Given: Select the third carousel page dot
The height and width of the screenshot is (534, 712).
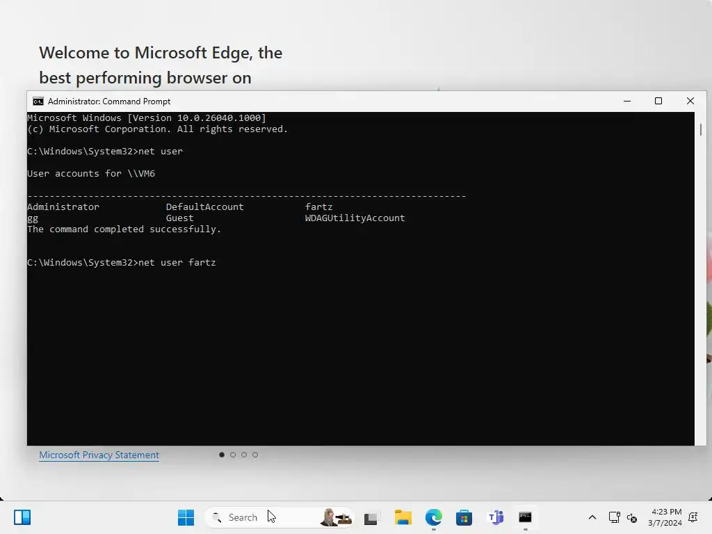Looking at the screenshot, I should click(x=244, y=455).
